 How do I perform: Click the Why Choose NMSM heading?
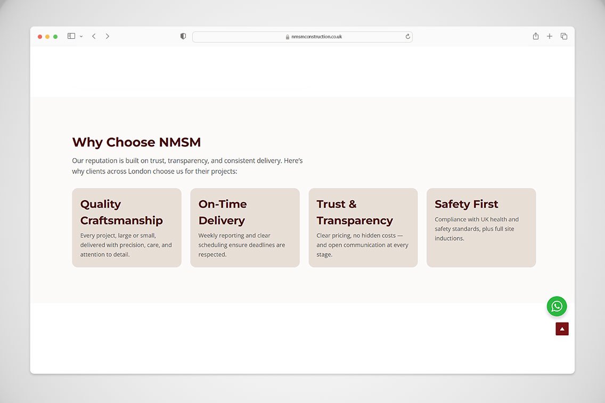click(x=136, y=142)
